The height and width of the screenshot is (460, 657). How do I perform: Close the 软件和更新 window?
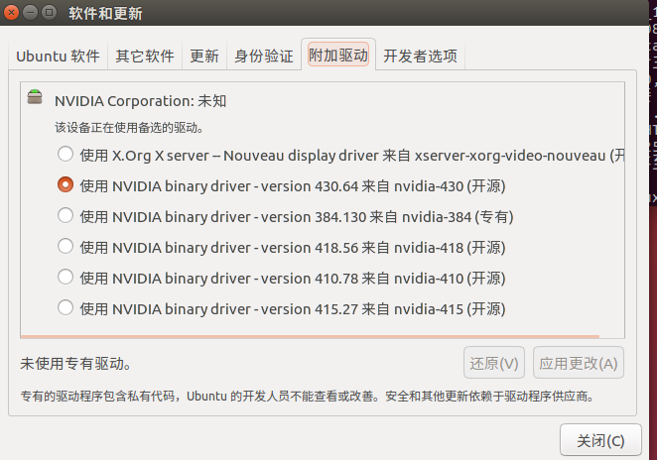pos(11,13)
